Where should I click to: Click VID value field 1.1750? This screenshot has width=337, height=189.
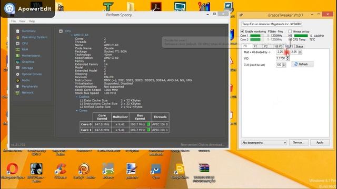[281, 58]
